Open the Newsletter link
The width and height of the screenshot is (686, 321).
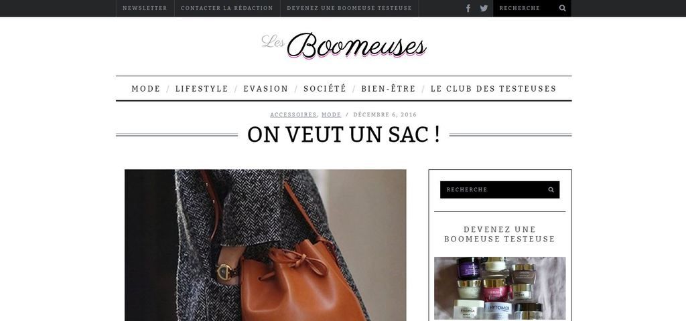pyautogui.click(x=145, y=8)
